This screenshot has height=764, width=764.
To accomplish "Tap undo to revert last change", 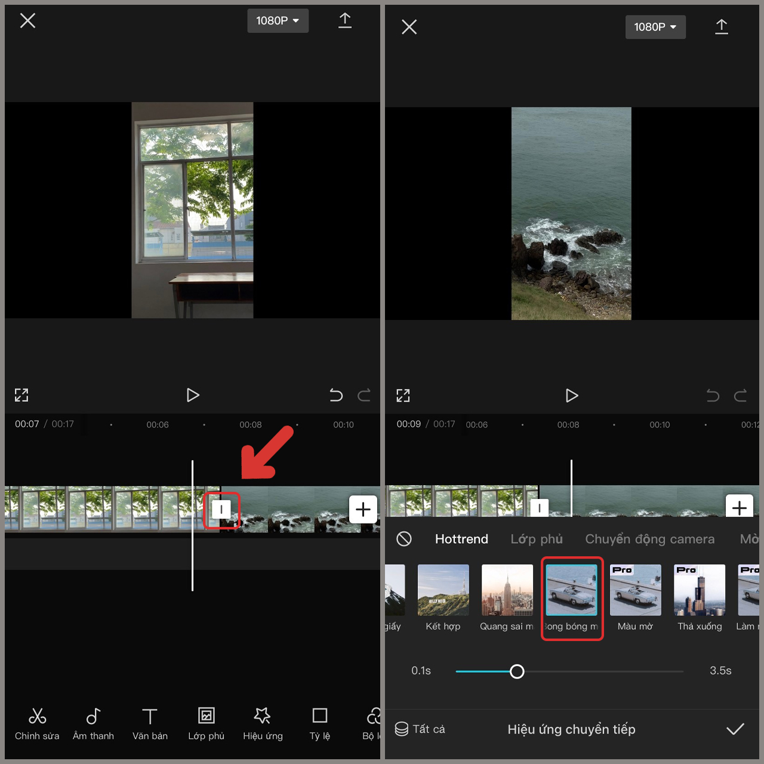I will tap(336, 395).
